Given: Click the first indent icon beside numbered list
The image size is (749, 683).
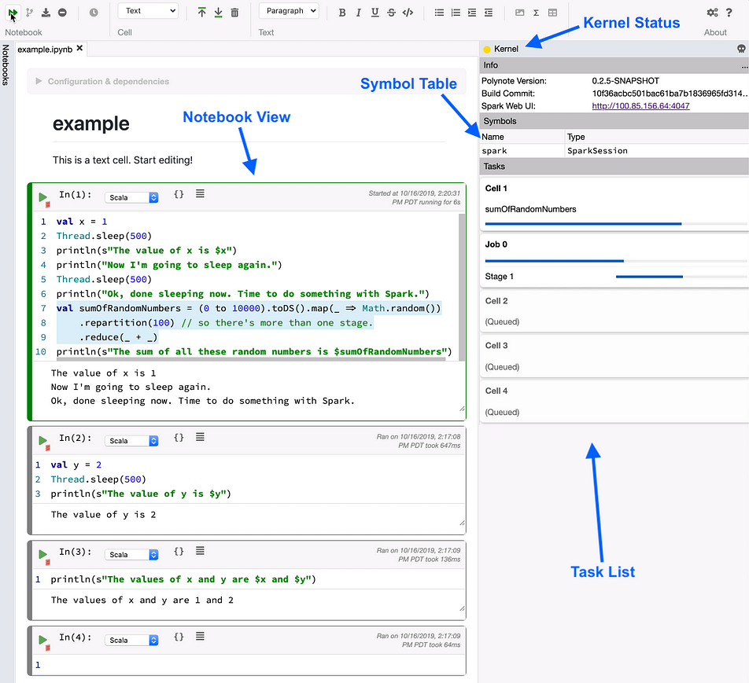Looking at the screenshot, I should click(x=472, y=13).
